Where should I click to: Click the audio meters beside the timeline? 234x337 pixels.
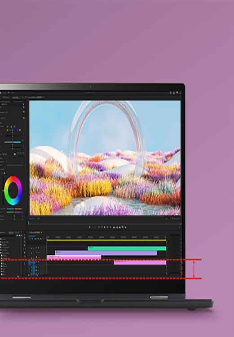click(174, 254)
